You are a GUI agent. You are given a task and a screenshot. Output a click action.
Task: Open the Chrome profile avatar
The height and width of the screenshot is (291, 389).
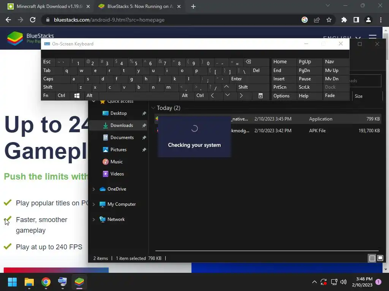pyautogui.click(x=368, y=20)
